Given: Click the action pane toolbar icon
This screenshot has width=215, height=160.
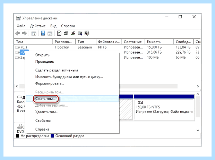Looking at the screenshot, I should (x=50, y=33).
